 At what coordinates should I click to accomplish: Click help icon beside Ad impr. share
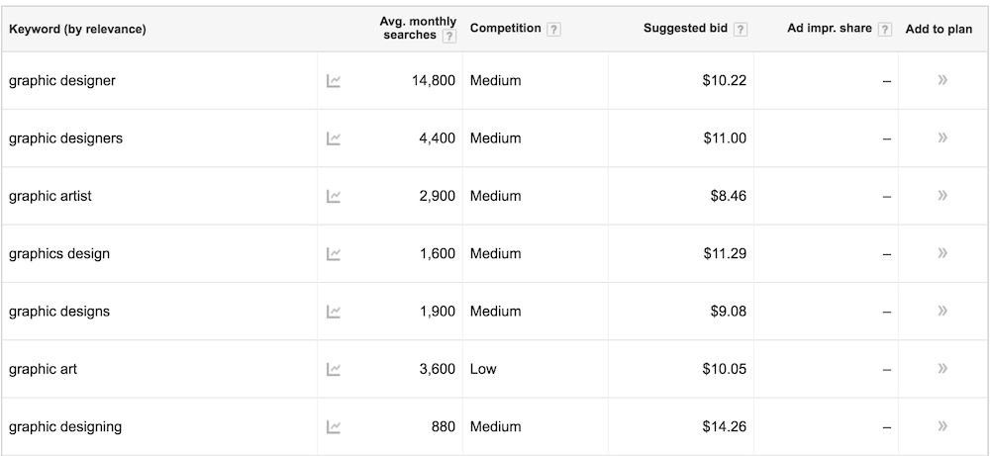885,29
